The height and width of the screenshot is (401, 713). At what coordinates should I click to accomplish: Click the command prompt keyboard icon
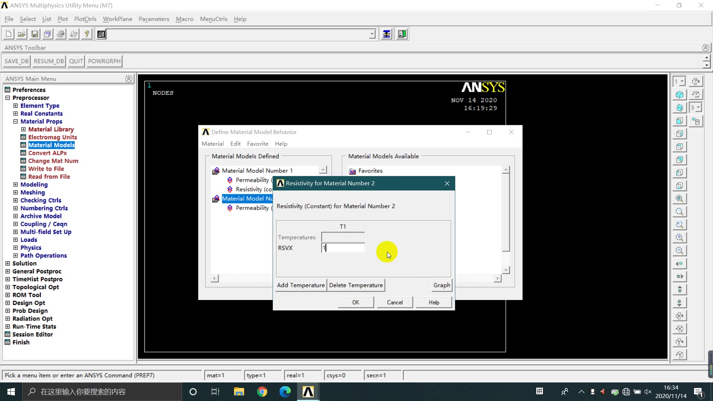click(101, 34)
